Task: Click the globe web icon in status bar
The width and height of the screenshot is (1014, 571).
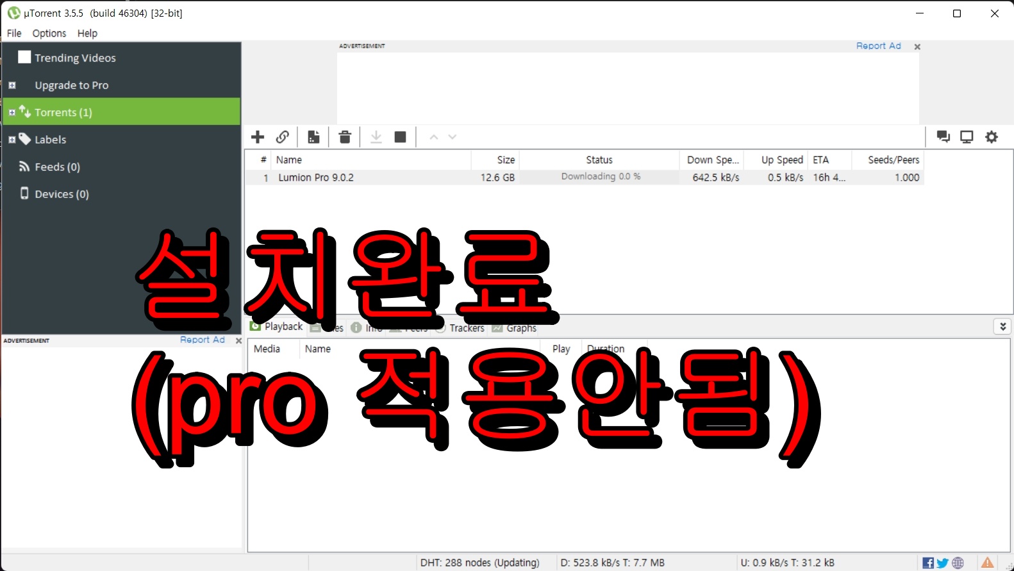Action: click(x=958, y=563)
